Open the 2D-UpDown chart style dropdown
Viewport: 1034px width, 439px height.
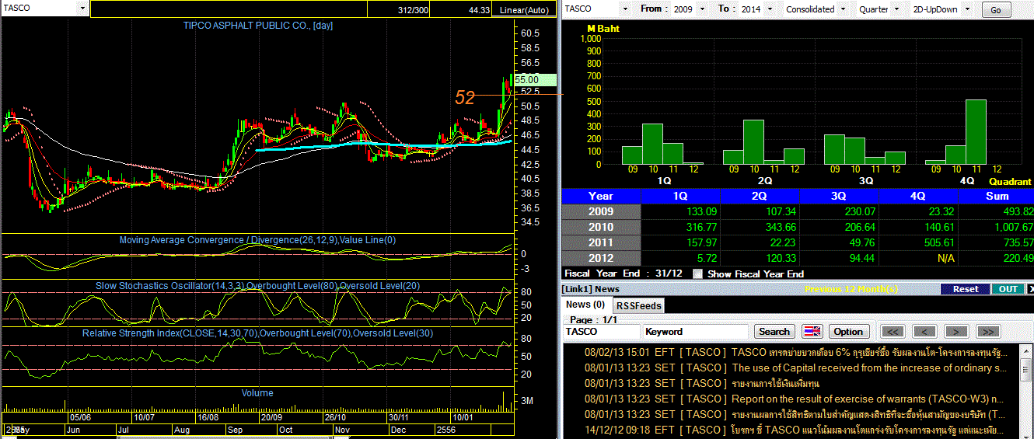(967, 9)
